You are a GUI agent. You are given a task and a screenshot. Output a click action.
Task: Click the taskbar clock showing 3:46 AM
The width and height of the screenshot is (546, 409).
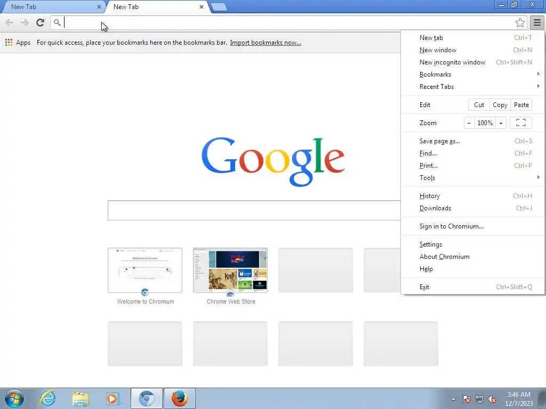(x=519, y=399)
